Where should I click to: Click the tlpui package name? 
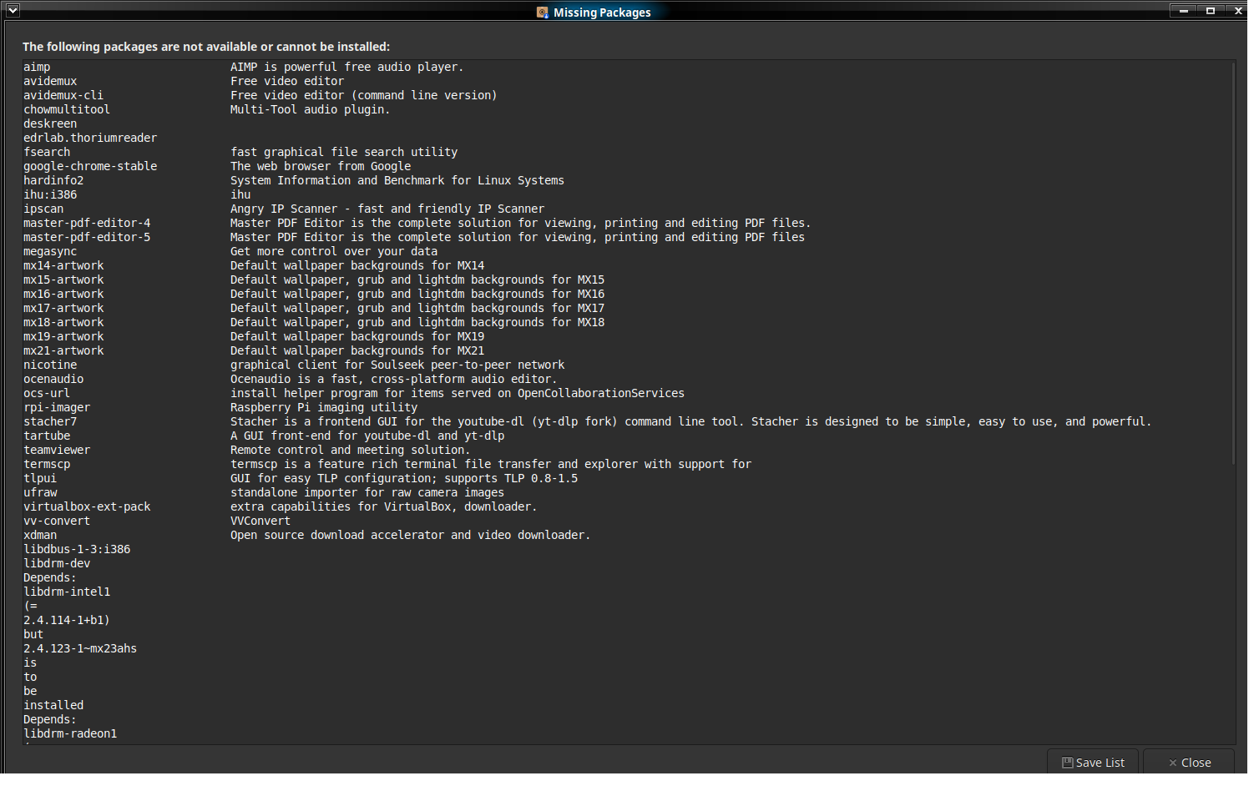[40, 478]
